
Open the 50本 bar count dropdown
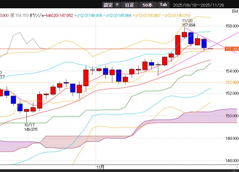click(147, 5)
